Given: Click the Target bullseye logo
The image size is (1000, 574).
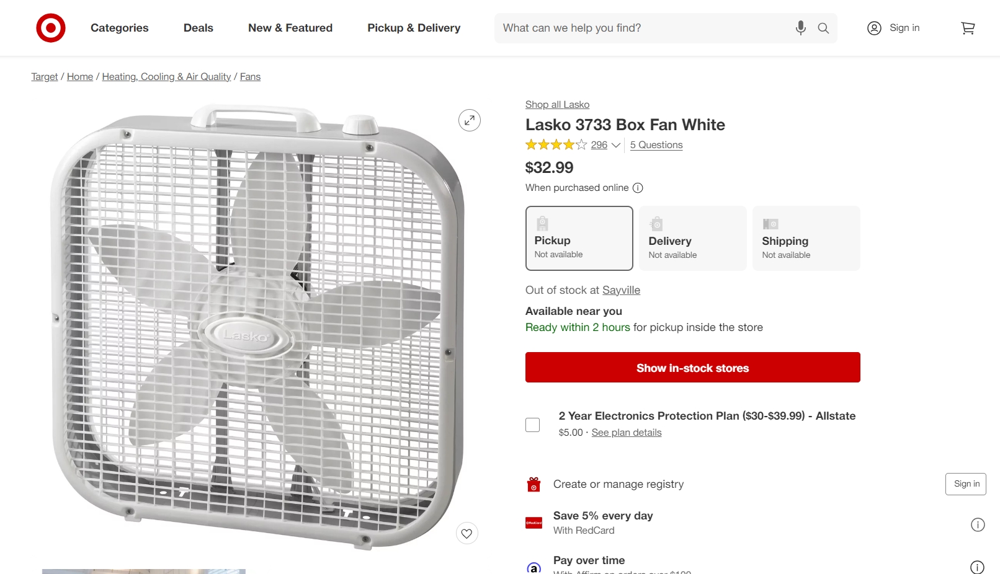Looking at the screenshot, I should click(x=51, y=28).
